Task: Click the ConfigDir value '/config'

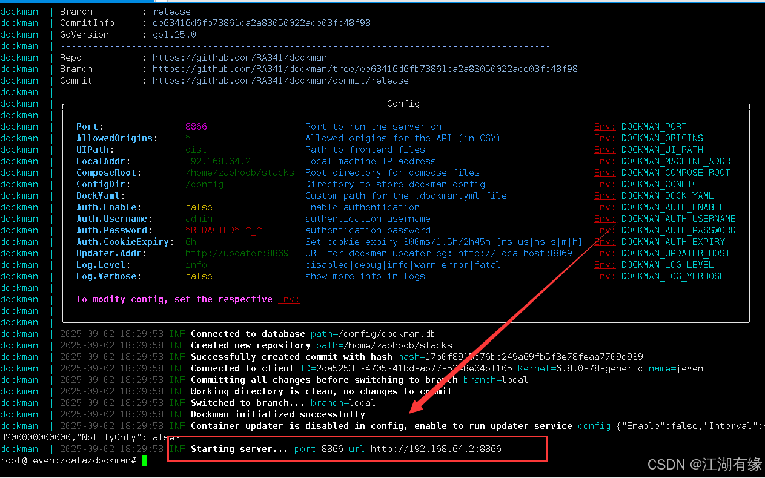Action: (204, 184)
